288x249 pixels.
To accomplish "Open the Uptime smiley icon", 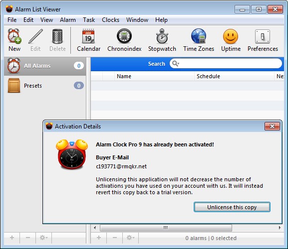I will [x=231, y=40].
